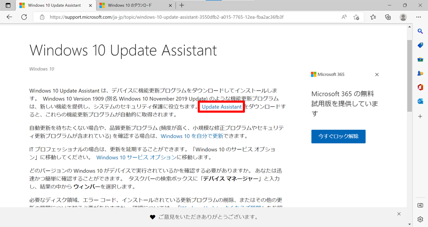
Task: Close the Windows 10 Update Assistant tab
Action: (91, 5)
